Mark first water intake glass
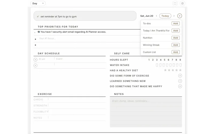Image resolution: width=215 pixels, height=134 pixels. 157,65
